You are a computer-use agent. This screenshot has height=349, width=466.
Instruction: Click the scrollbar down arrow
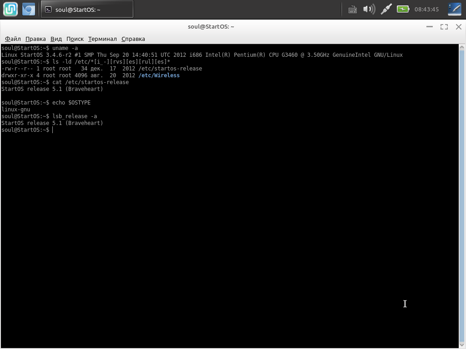pos(462,344)
